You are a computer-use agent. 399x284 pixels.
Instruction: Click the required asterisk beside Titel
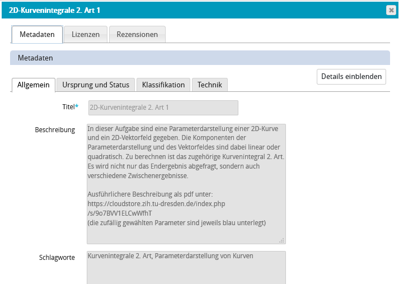tap(77, 106)
